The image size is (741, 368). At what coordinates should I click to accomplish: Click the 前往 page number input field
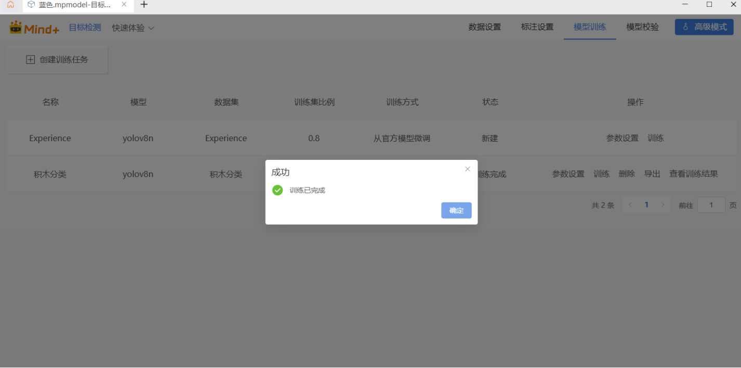click(x=711, y=205)
